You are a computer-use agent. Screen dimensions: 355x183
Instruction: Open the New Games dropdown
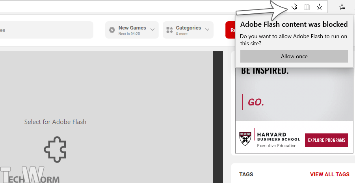coord(132,30)
